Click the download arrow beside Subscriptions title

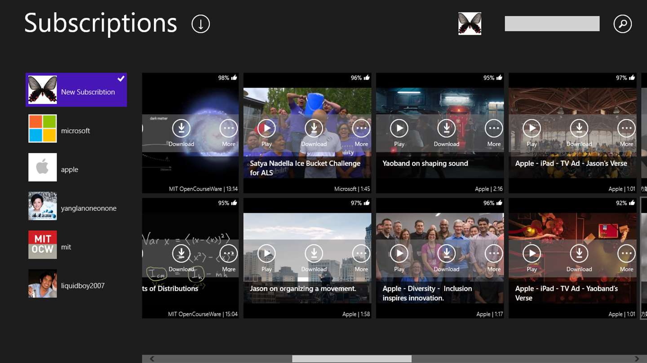pyautogui.click(x=200, y=24)
